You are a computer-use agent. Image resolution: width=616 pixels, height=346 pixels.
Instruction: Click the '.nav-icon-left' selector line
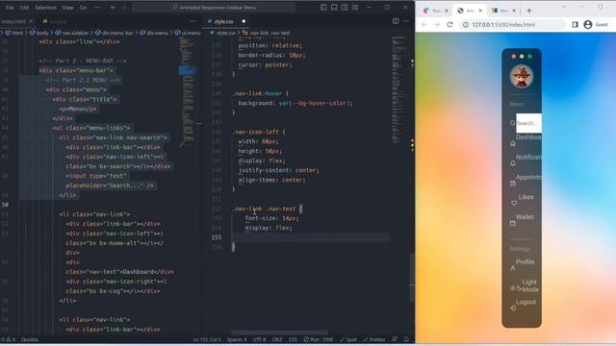(259, 132)
